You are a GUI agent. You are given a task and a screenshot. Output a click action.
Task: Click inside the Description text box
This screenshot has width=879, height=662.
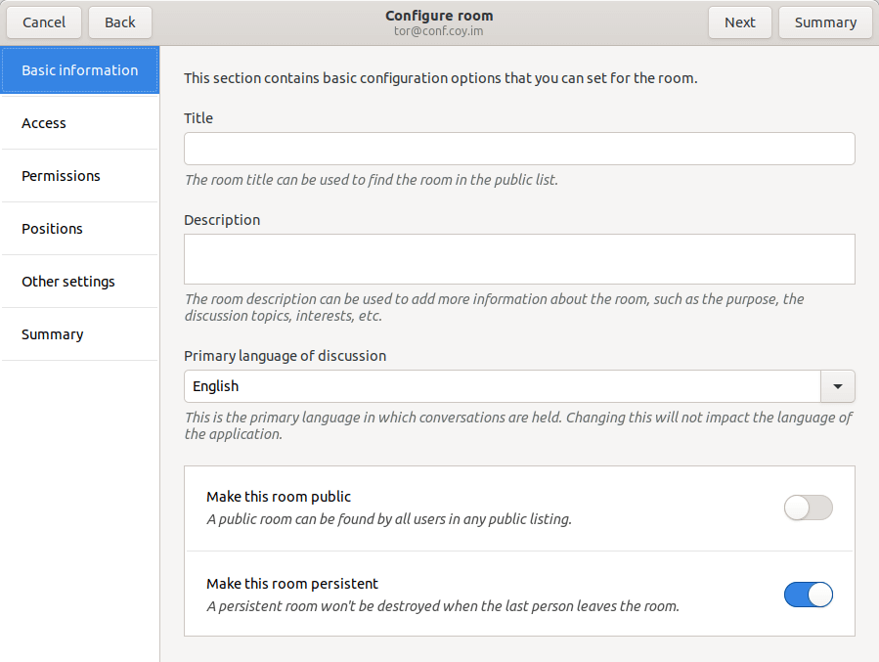(x=519, y=259)
